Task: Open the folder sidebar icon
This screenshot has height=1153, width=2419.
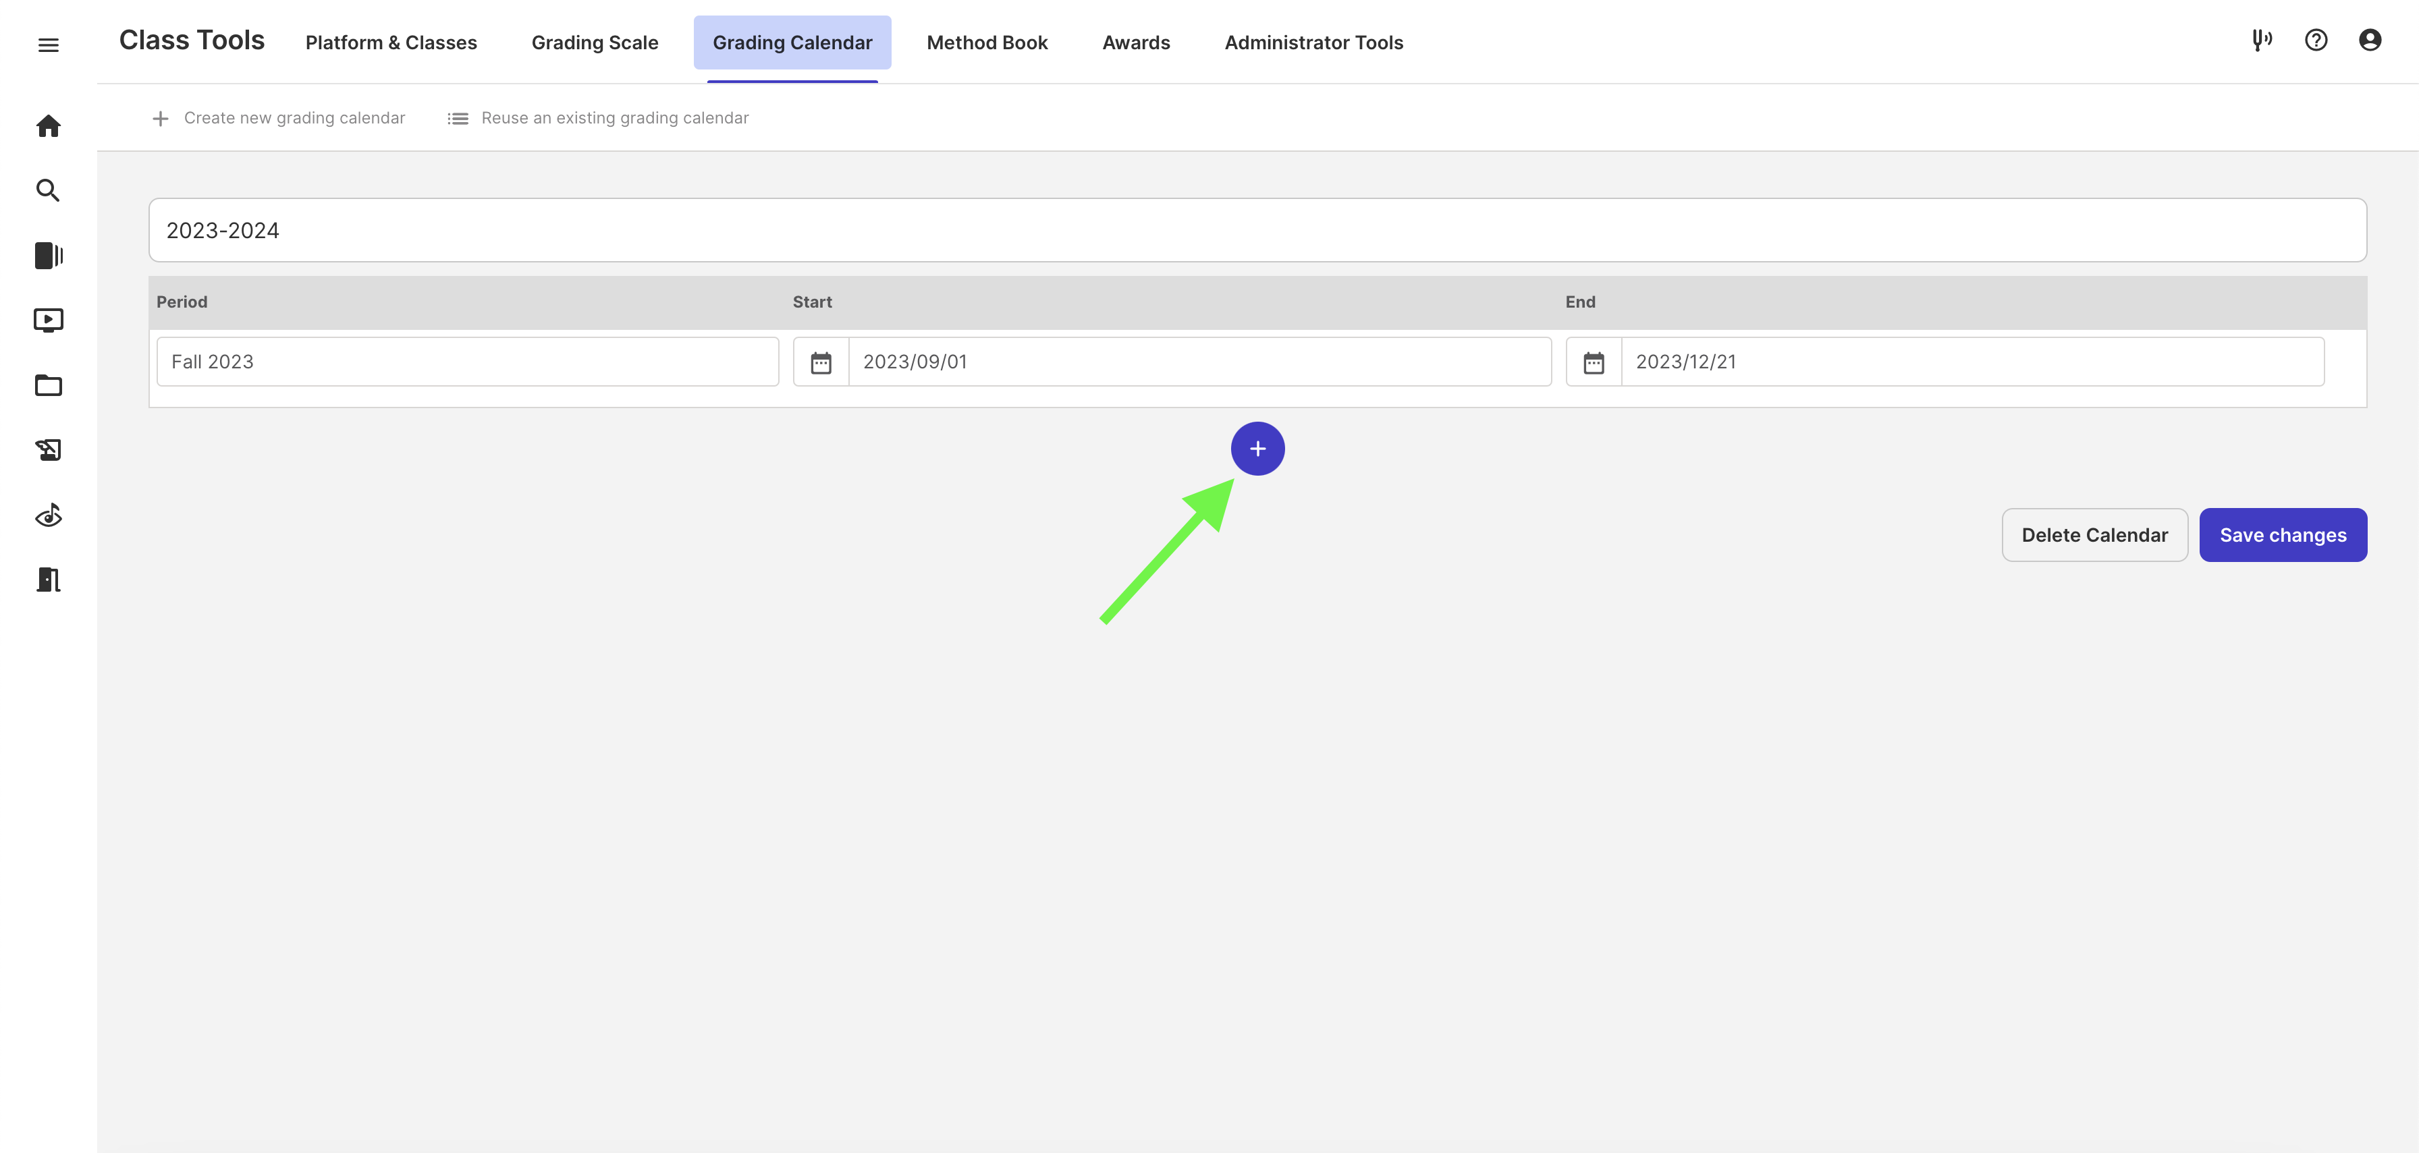Action: coord(48,385)
